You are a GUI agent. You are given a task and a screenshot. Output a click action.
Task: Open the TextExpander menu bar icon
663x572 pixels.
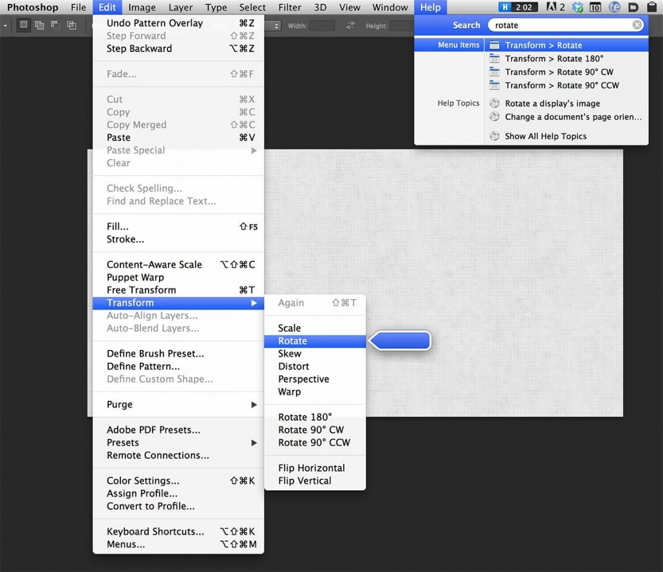[x=614, y=7]
